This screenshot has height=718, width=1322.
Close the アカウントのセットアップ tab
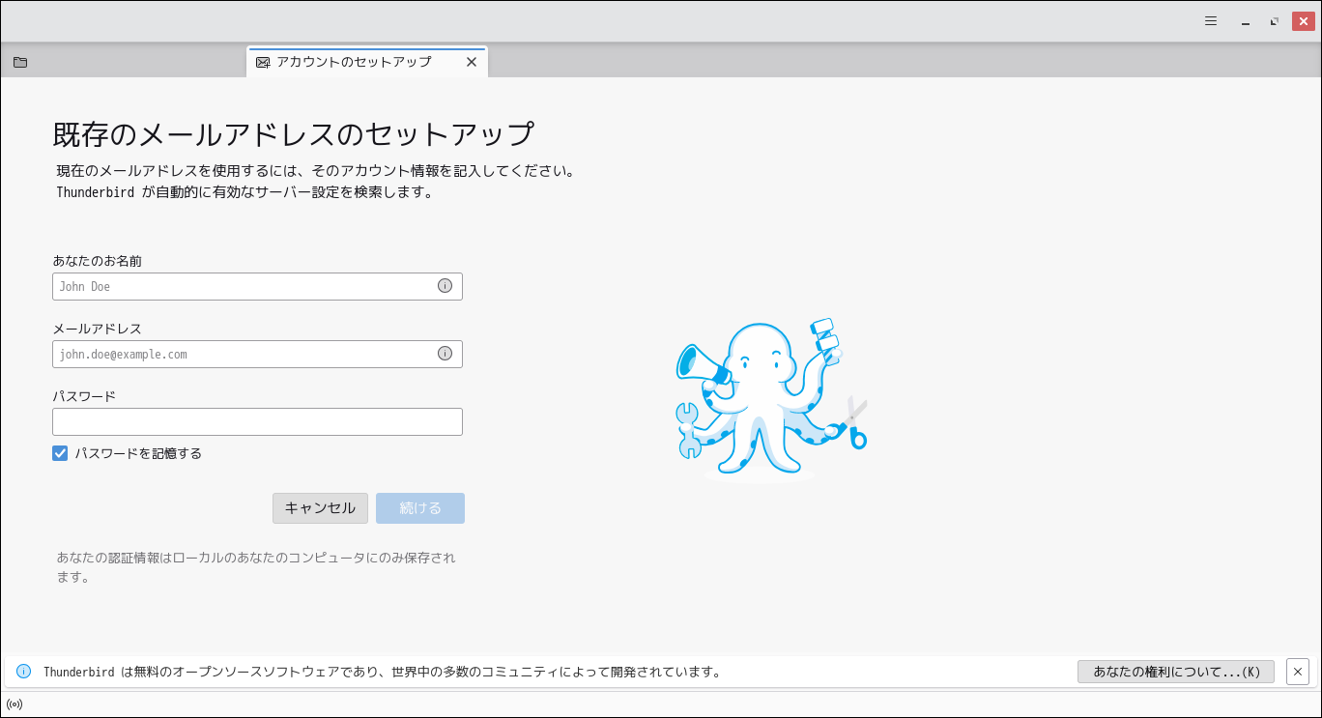pyautogui.click(x=472, y=62)
